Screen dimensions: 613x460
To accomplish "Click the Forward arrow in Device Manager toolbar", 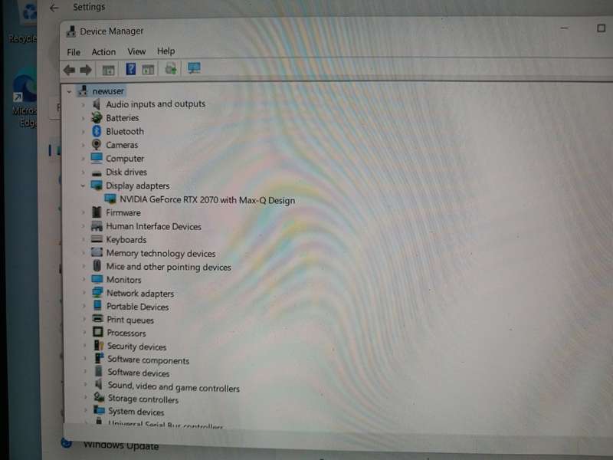I will click(86, 70).
